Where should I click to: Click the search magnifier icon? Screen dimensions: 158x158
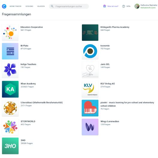point(52,6)
